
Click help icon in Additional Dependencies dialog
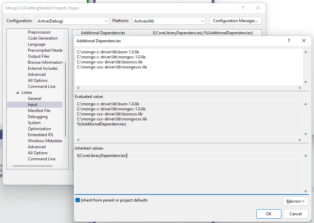[289, 41]
